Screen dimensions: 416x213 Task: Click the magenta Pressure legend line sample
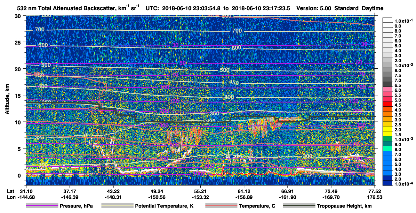point(42,206)
